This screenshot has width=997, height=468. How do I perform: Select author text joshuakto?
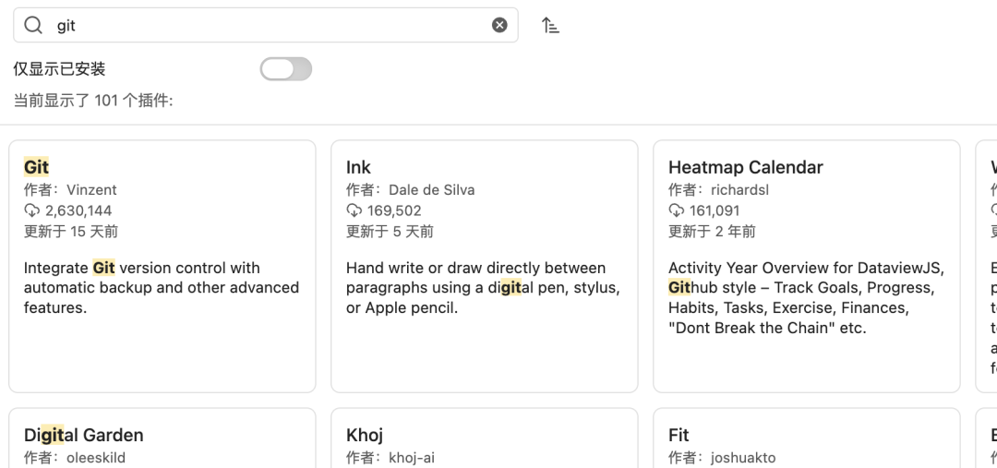point(743,458)
